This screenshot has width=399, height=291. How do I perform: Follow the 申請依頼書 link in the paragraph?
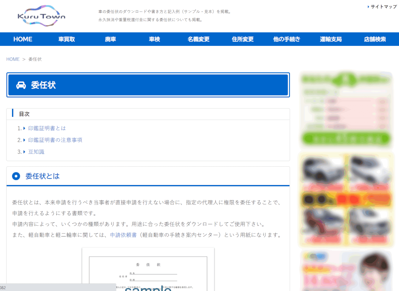[123, 235]
